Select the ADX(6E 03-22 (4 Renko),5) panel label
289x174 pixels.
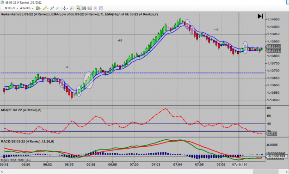[x=21, y=110]
